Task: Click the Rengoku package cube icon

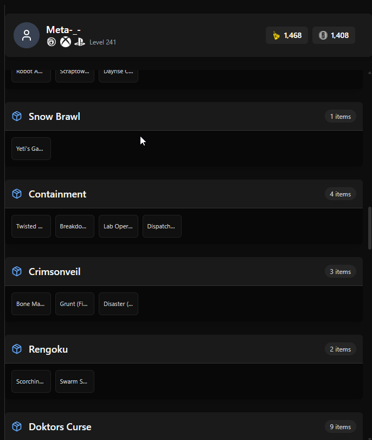Action: (x=17, y=349)
